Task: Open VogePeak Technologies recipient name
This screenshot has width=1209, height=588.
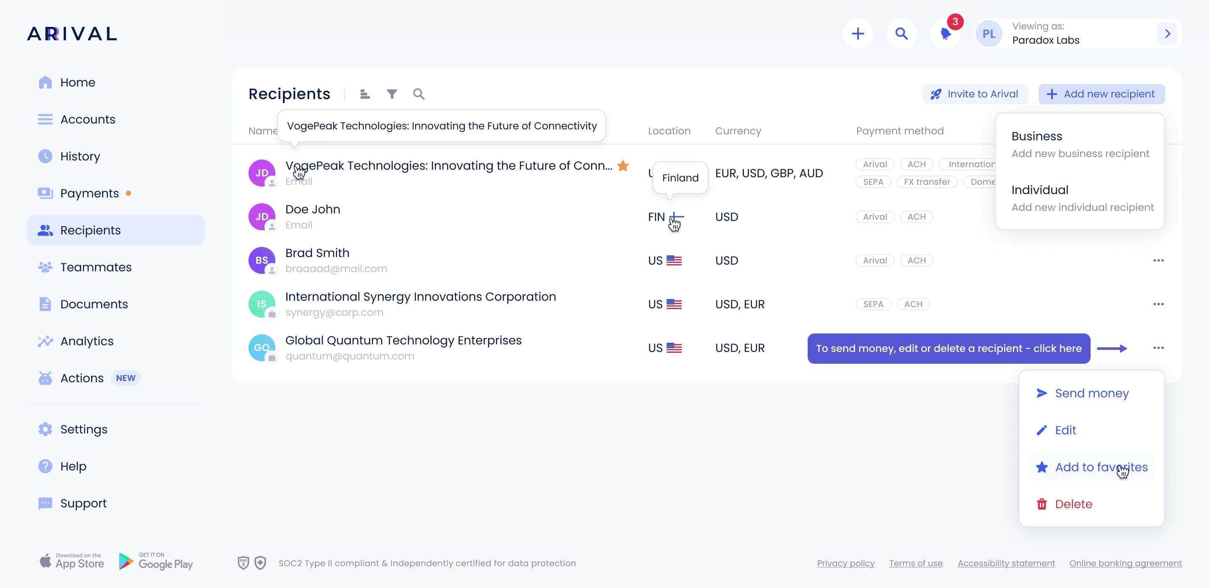Action: (449, 166)
